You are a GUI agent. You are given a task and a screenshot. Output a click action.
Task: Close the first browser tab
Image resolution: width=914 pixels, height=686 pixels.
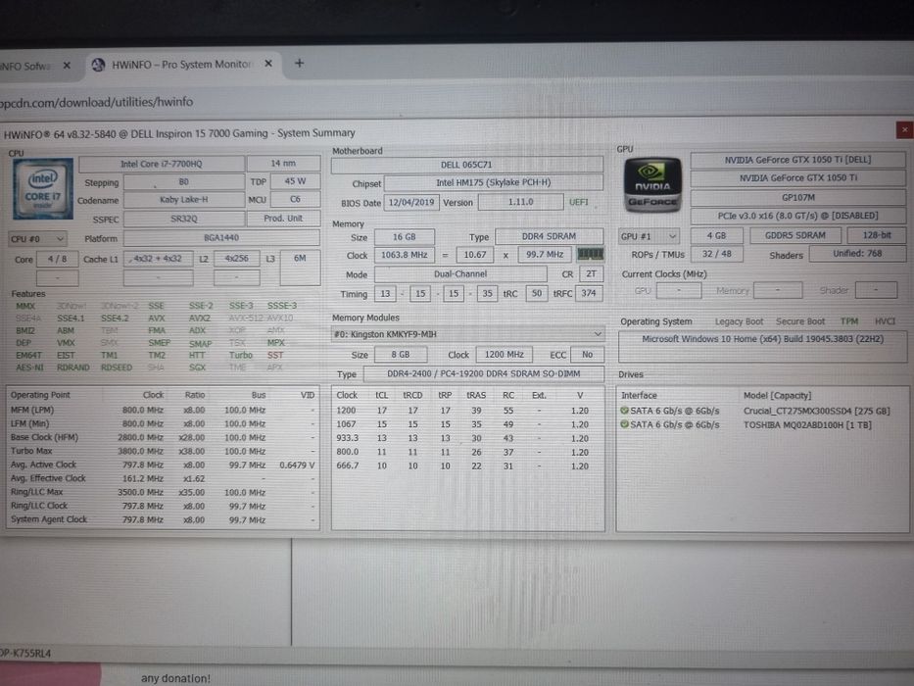[67, 66]
